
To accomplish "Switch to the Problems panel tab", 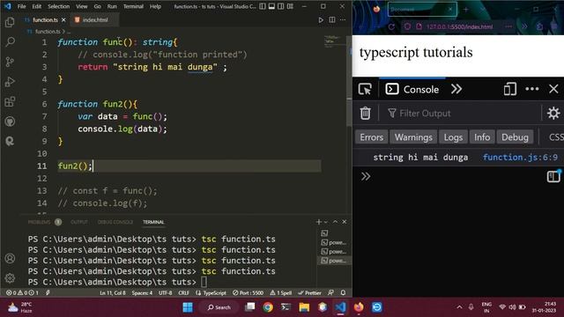I will (x=39, y=222).
